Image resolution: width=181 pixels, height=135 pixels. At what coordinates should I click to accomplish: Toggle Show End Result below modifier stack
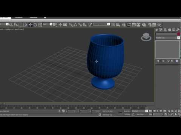[x=163, y=61]
